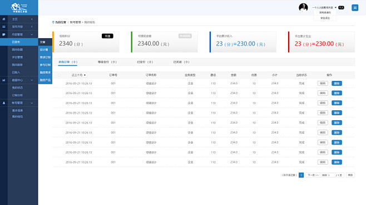Click the blue delete button in last row

pos(337,162)
